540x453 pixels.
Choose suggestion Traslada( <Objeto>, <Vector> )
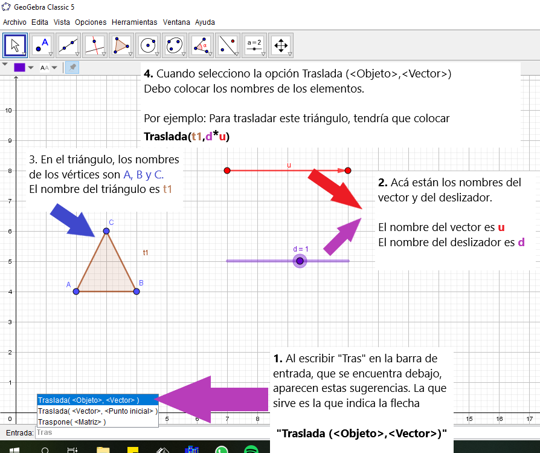pyautogui.click(x=98, y=400)
